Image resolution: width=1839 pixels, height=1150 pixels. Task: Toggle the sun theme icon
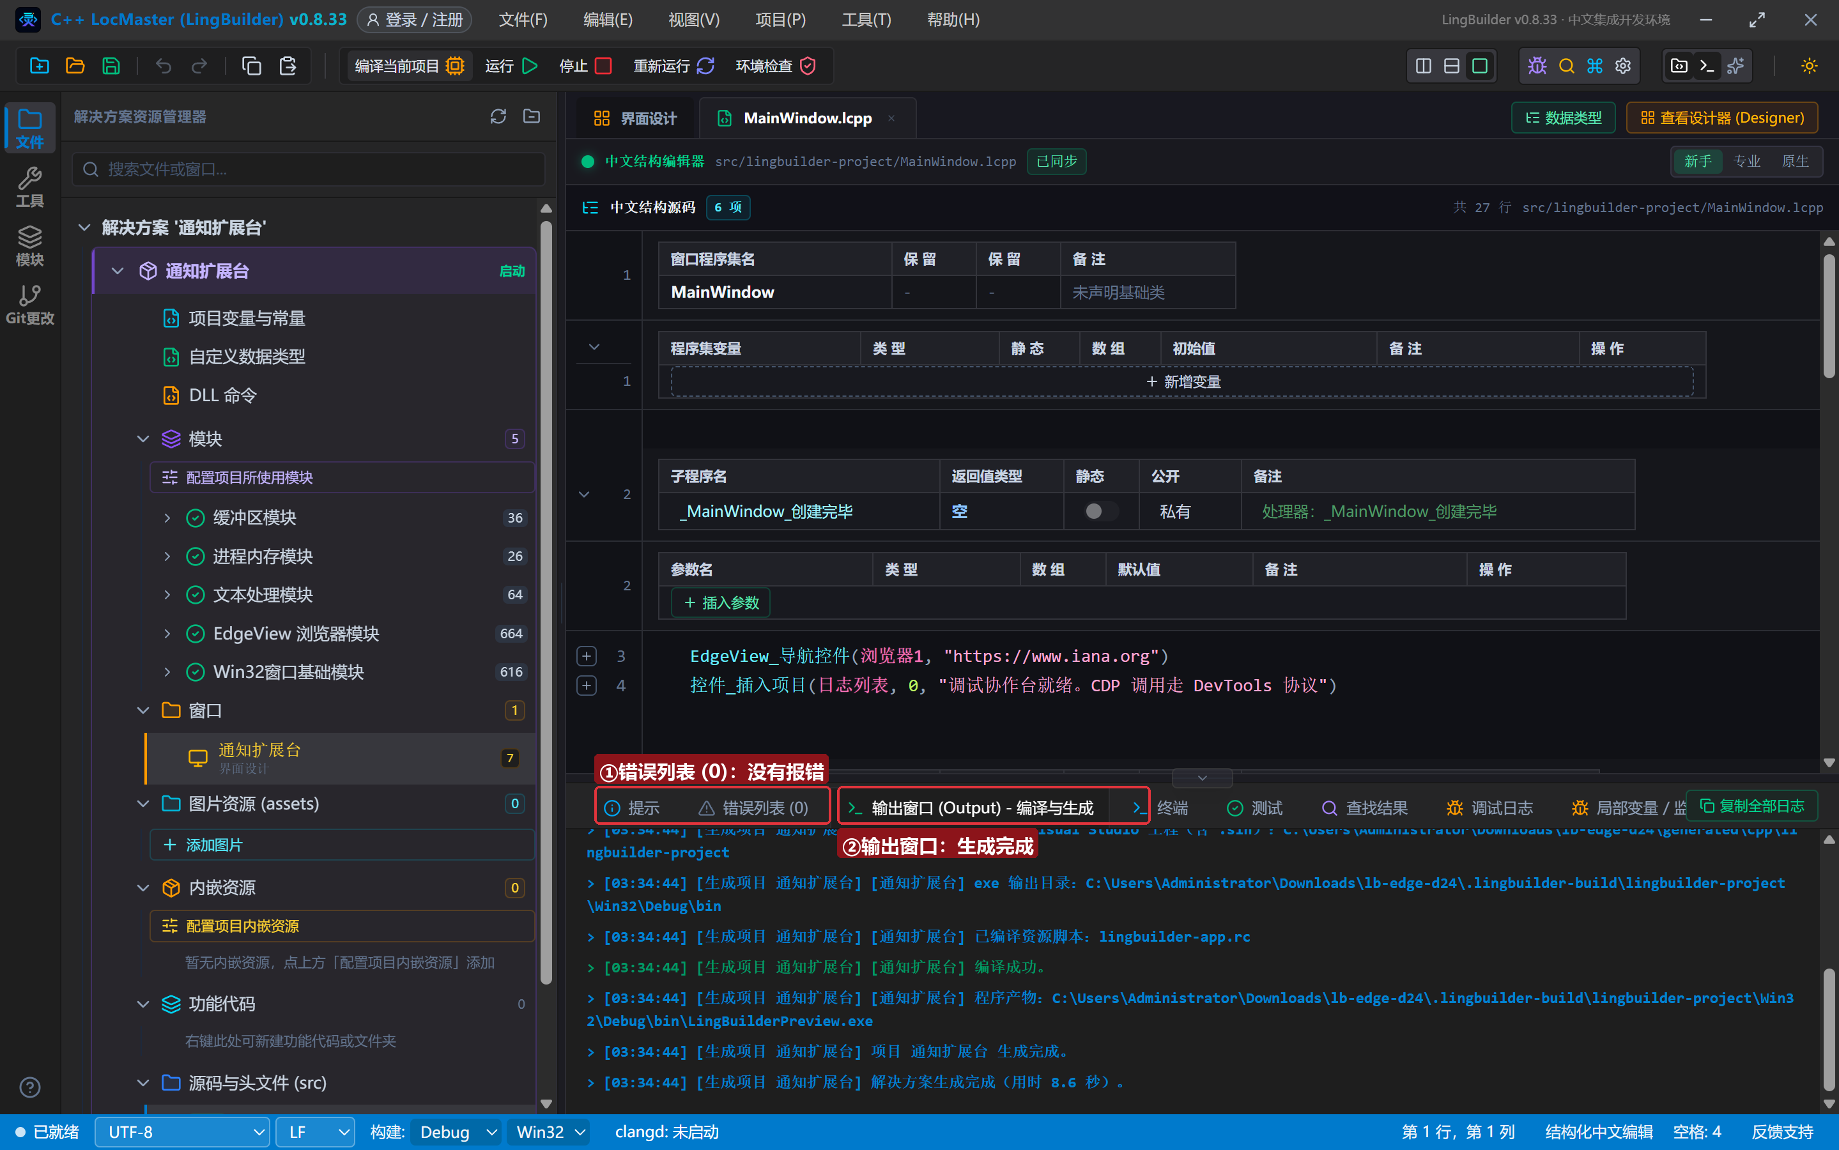tap(1810, 66)
